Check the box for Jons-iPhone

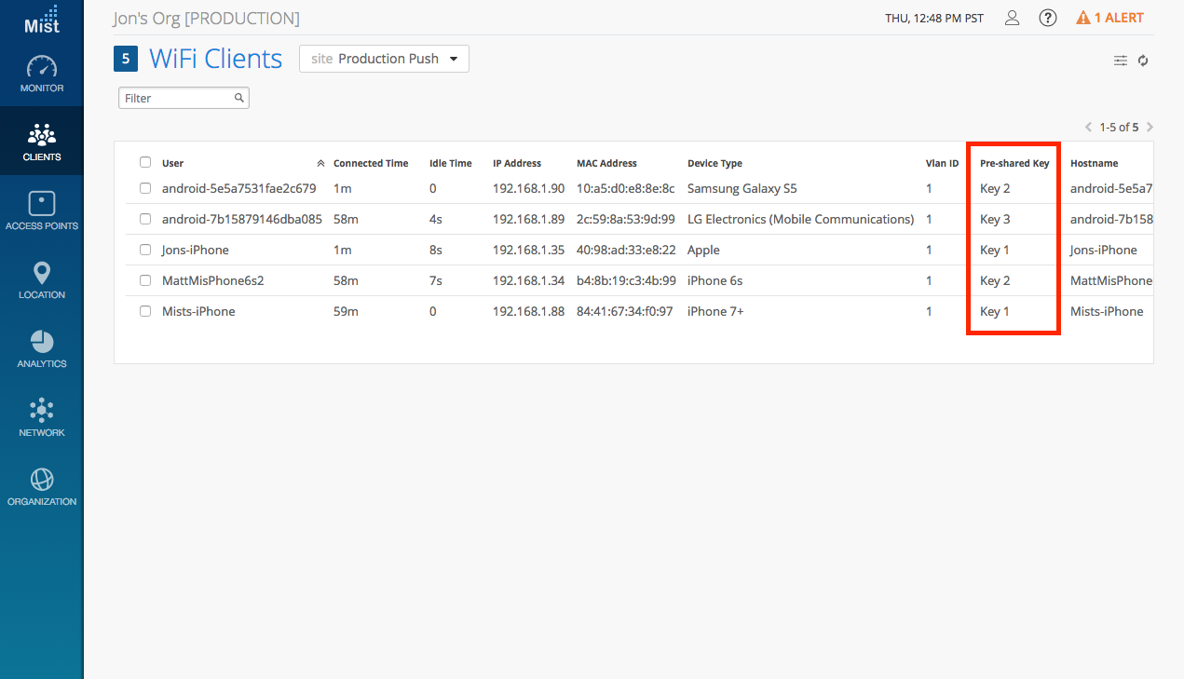[145, 250]
